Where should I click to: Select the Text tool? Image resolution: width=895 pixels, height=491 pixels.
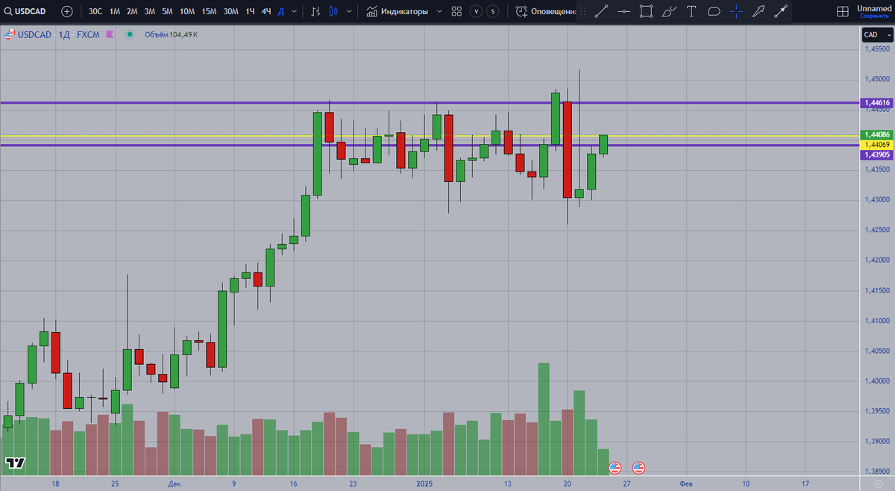tap(691, 11)
